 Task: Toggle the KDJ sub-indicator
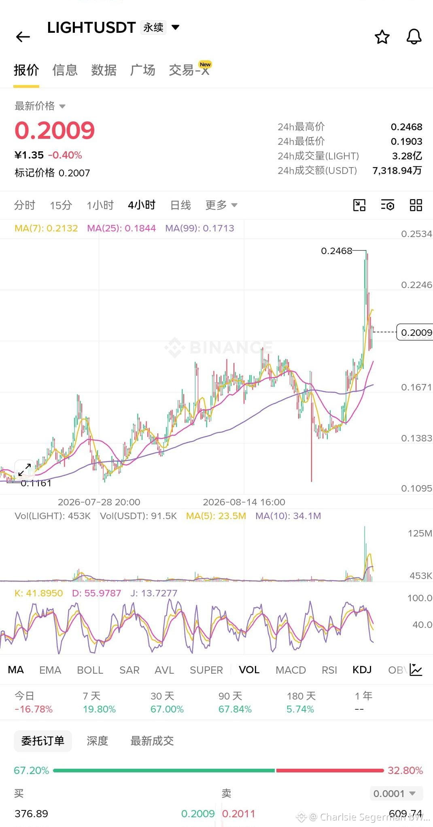tap(362, 670)
